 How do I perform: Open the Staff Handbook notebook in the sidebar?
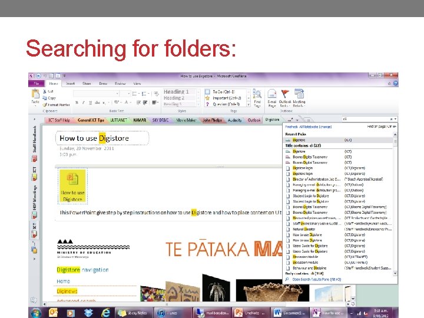point(34,143)
